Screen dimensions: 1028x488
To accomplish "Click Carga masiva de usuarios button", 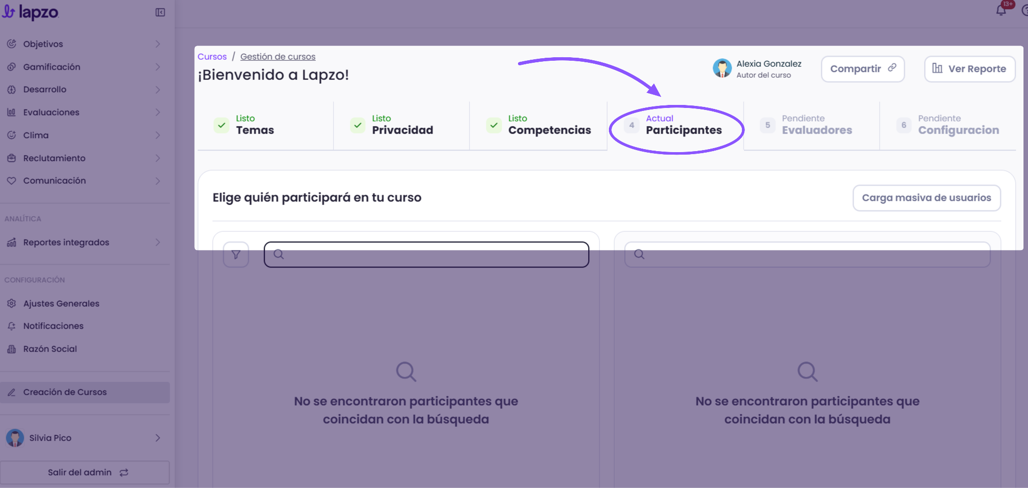I will pos(927,198).
